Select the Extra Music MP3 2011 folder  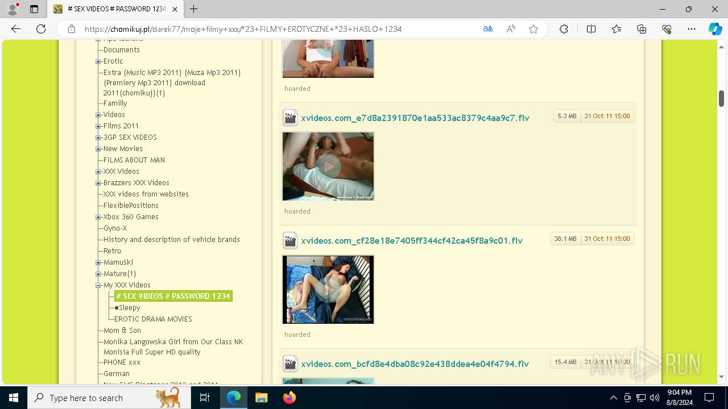click(172, 83)
